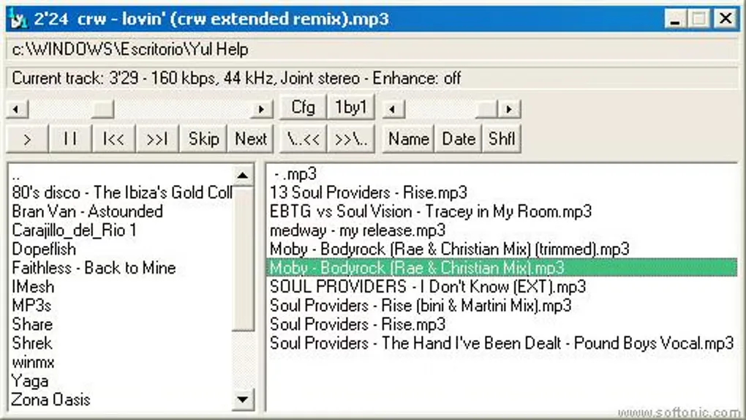This screenshot has height=420, width=746.
Task: Click the Skip button
Action: [x=203, y=139]
